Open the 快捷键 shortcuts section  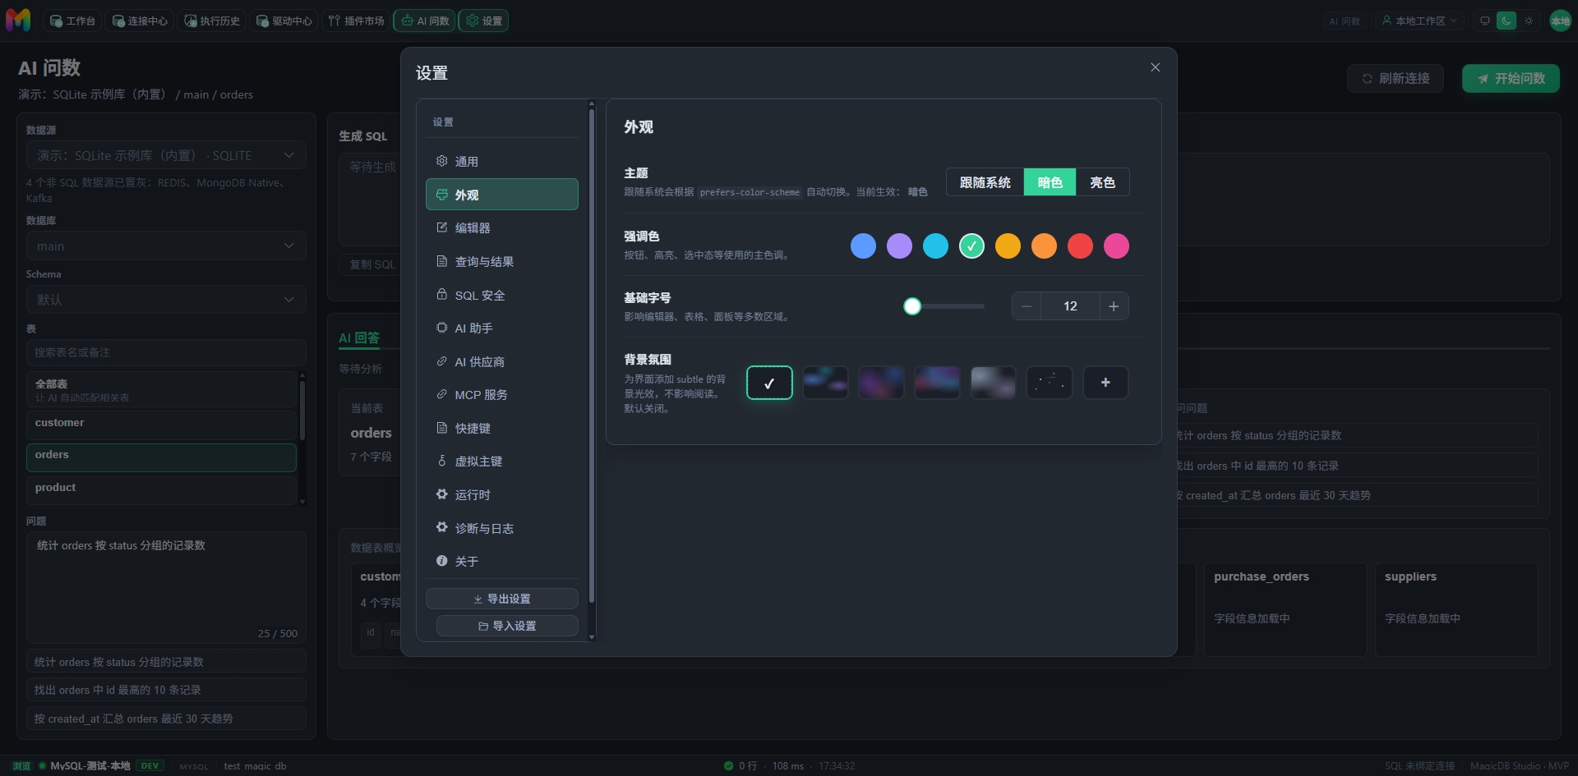pos(501,428)
